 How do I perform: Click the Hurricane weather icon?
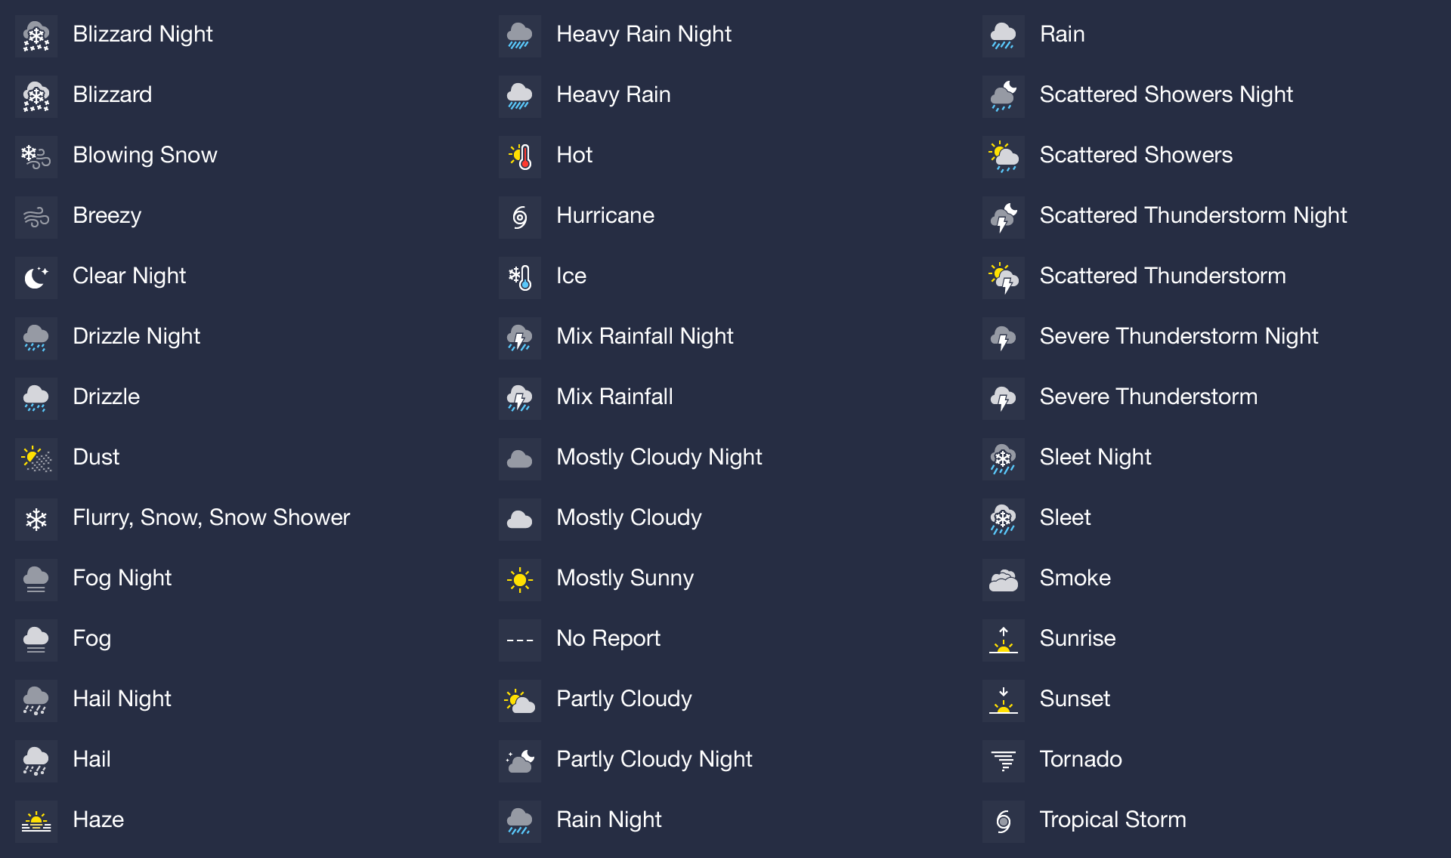[519, 214]
